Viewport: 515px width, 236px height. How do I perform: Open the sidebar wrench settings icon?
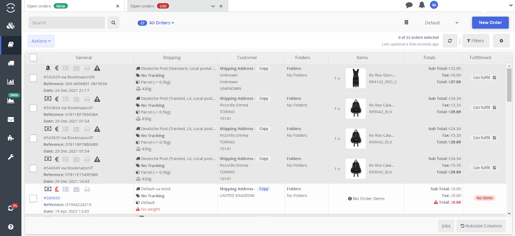coord(11,157)
